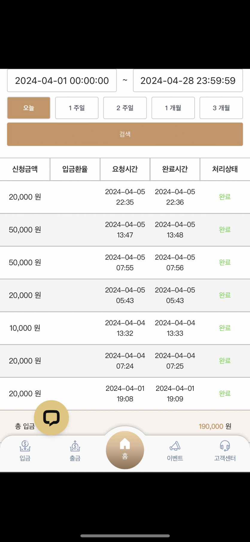Open the live chat bubble icon
The image size is (250, 542).
point(51,418)
